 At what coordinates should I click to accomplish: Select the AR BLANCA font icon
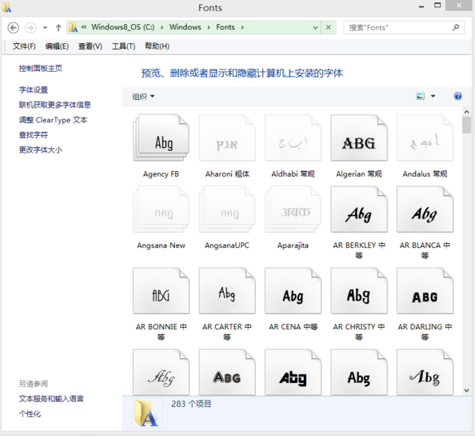coord(425,209)
